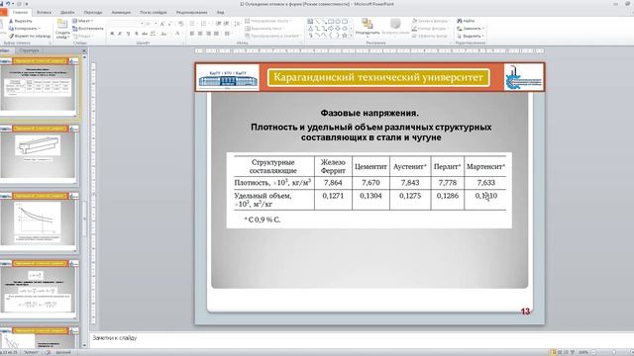
Task: Open reading view from status bar
Action: point(566,352)
